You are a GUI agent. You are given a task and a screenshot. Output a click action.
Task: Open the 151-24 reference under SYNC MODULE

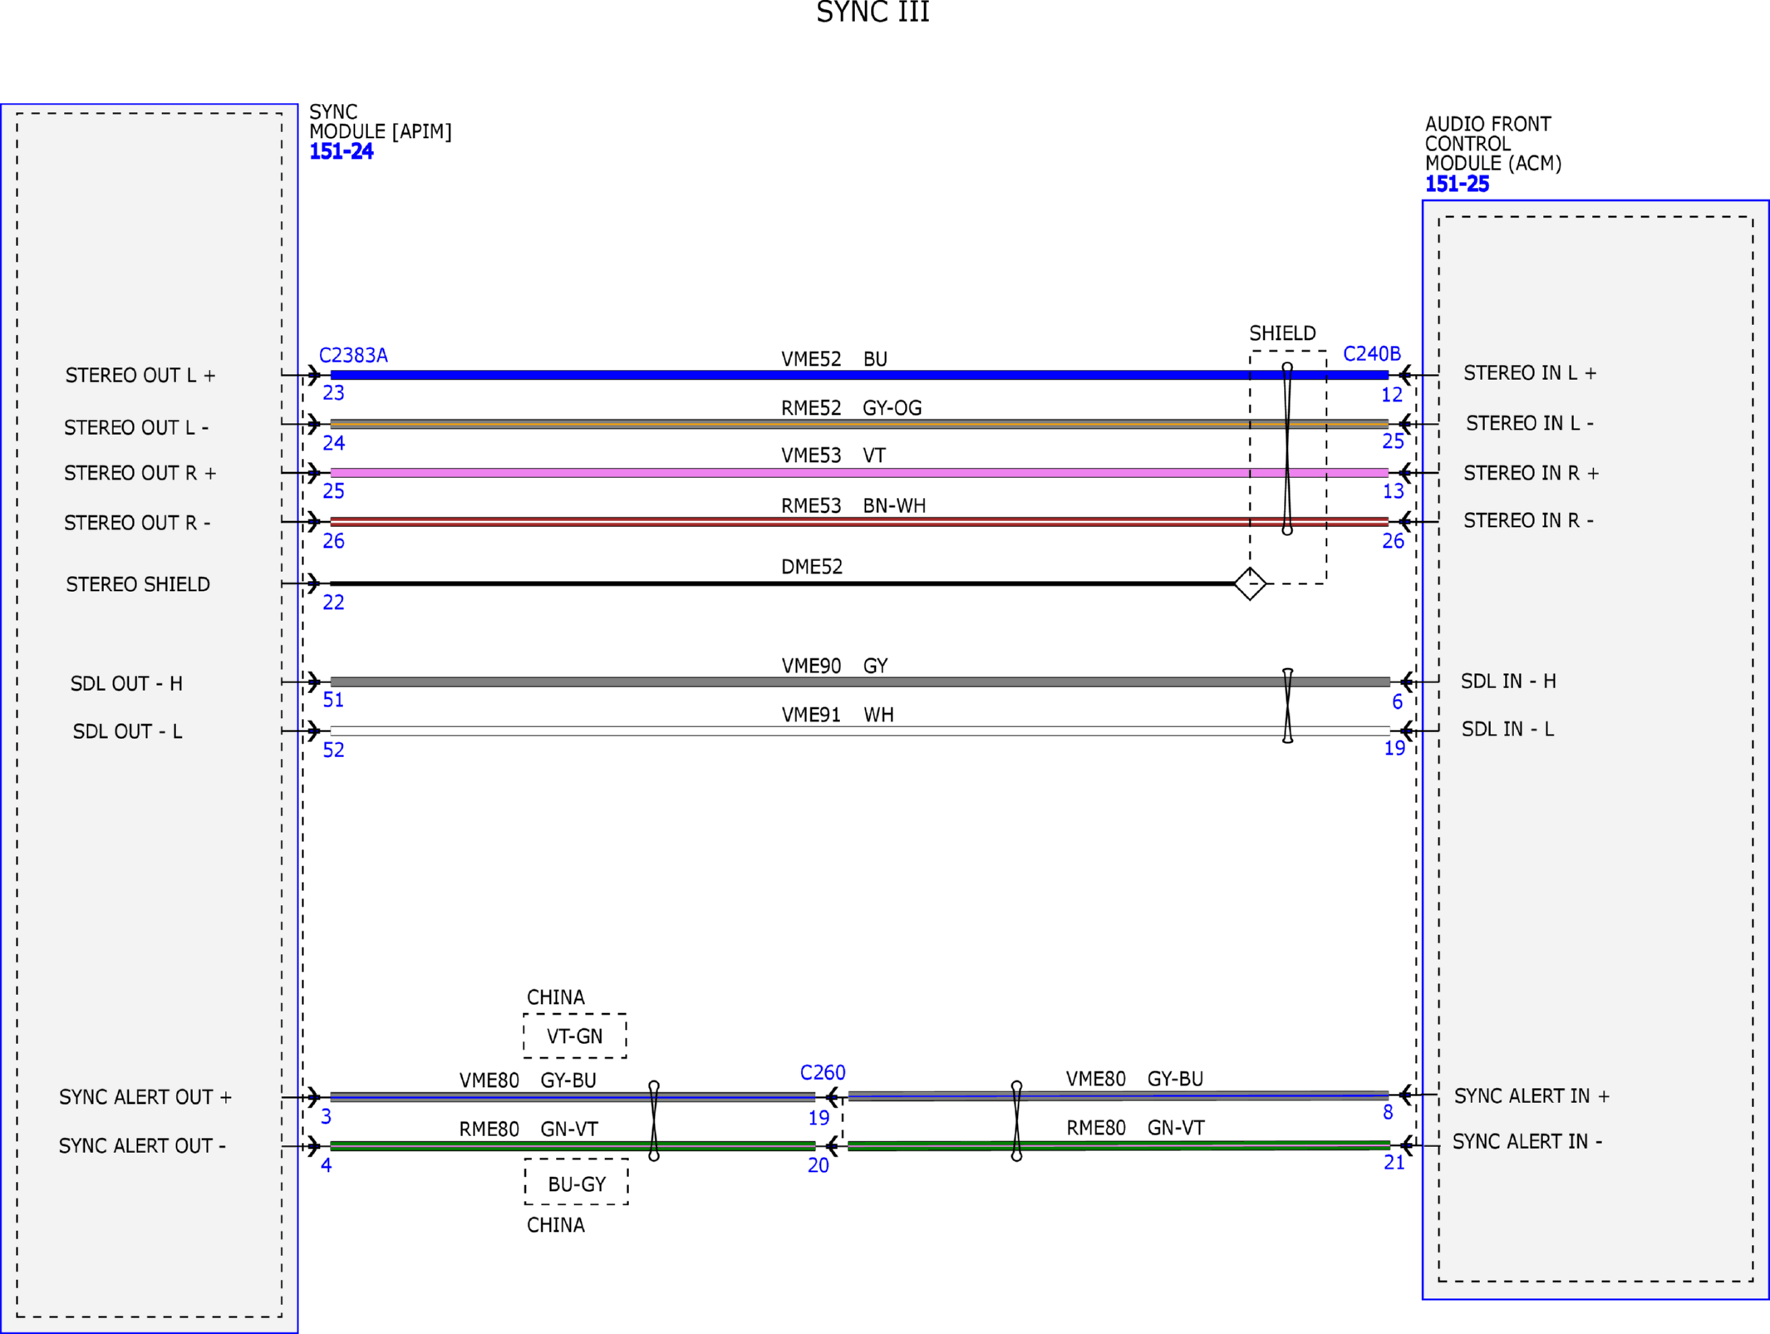tap(342, 151)
